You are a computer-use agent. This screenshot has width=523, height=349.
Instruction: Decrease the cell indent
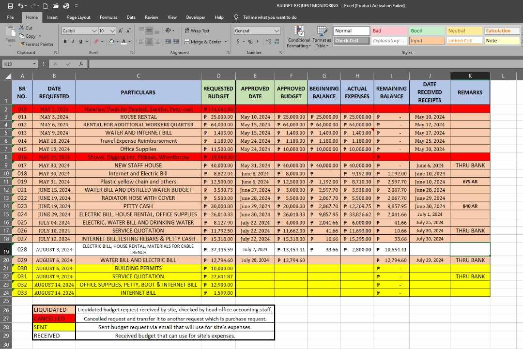click(168, 42)
